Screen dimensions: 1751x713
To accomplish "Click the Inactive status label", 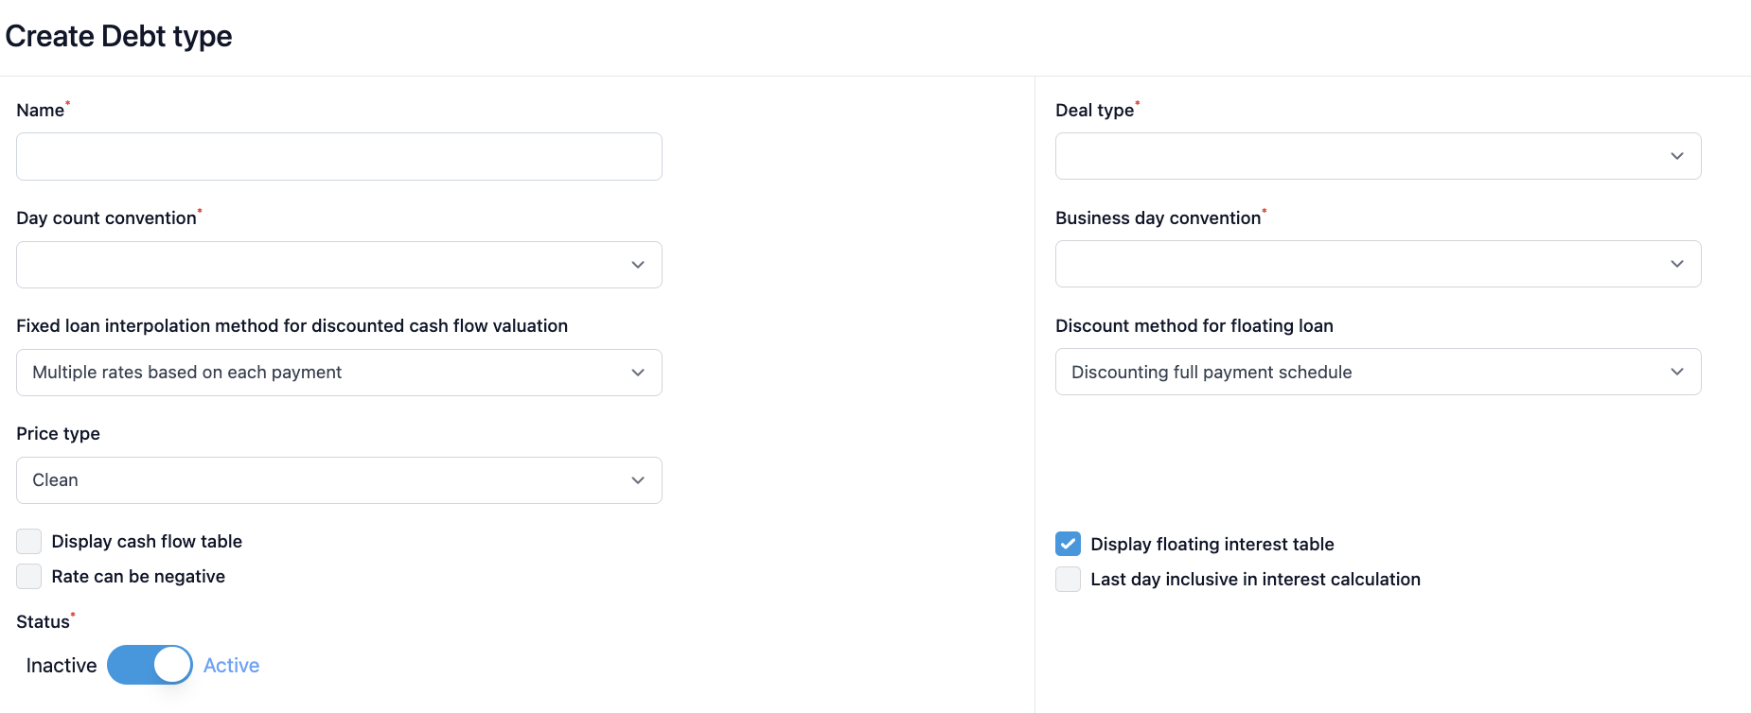I will tap(62, 666).
